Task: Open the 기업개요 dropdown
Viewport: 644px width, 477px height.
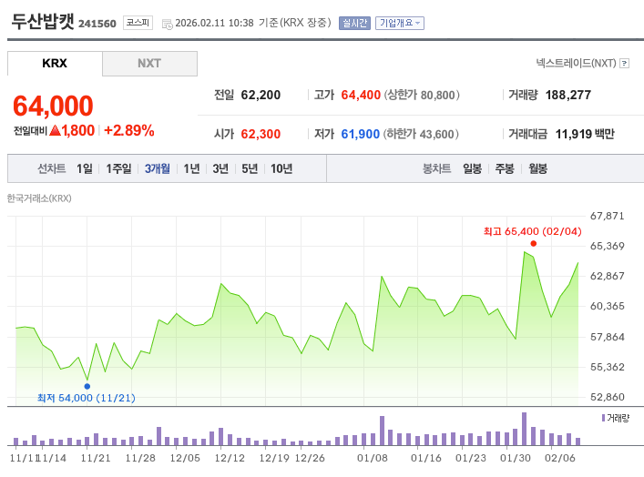Action: [x=400, y=23]
